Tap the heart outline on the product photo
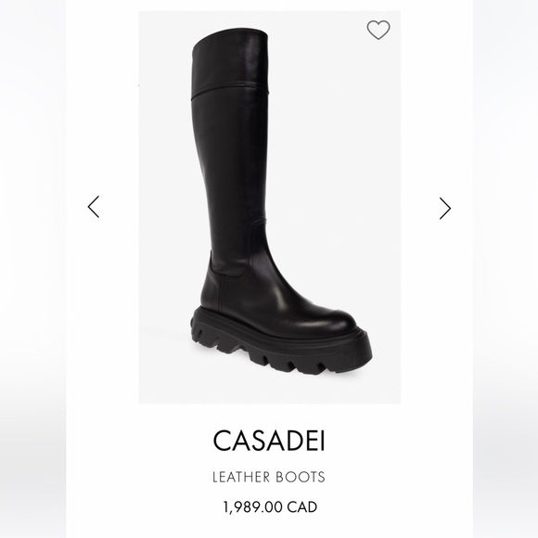This screenshot has width=538, height=538. point(378,30)
